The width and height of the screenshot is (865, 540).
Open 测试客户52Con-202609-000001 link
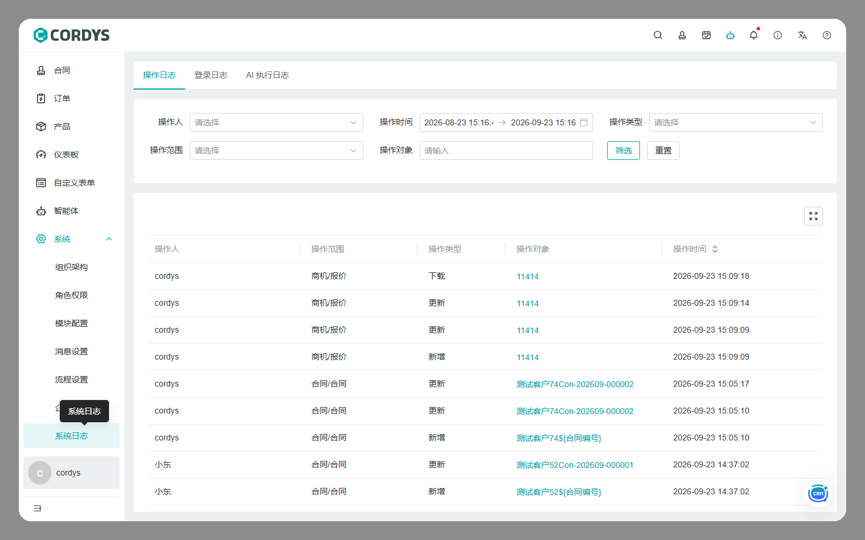575,465
